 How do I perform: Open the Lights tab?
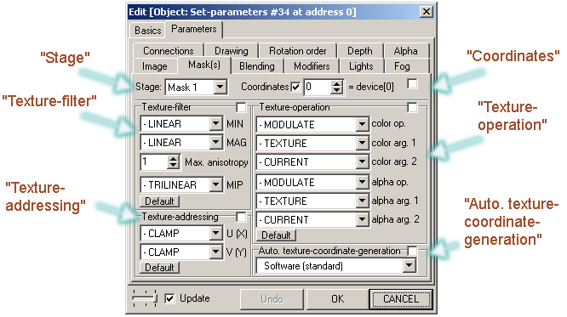click(361, 66)
